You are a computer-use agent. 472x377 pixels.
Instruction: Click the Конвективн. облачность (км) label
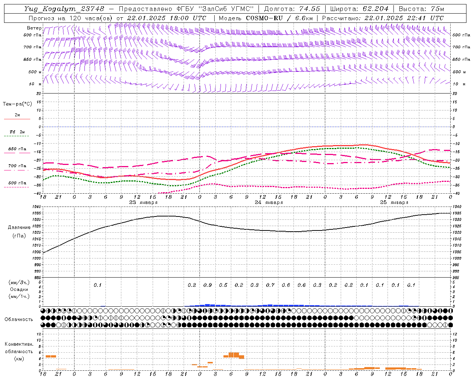19,351
